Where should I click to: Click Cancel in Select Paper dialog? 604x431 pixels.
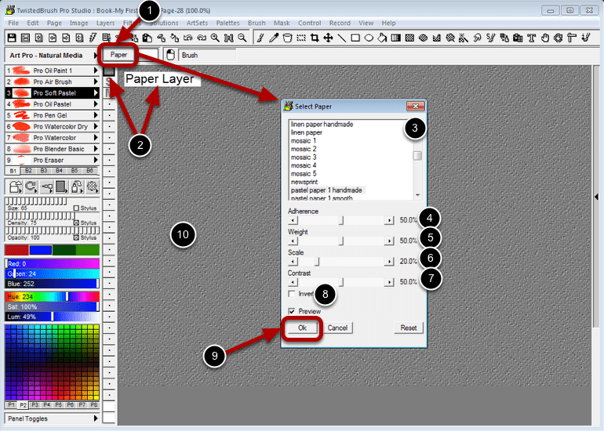tap(337, 328)
